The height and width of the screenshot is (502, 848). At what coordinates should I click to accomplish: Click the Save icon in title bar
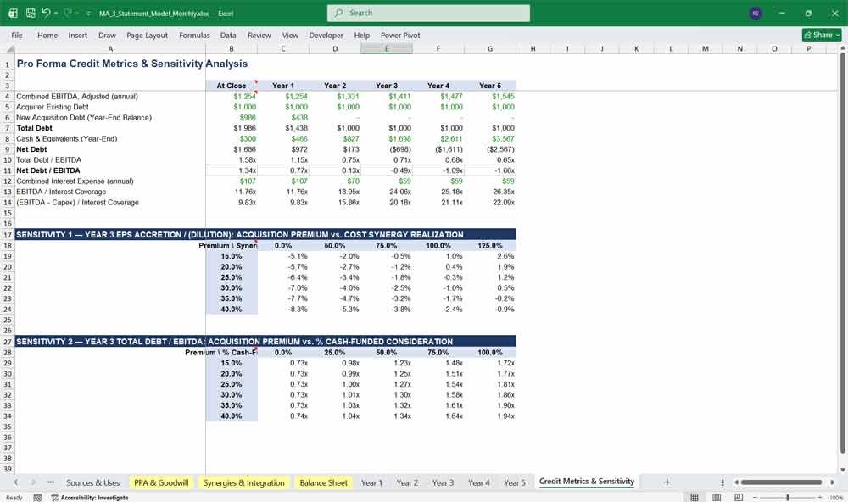point(31,13)
